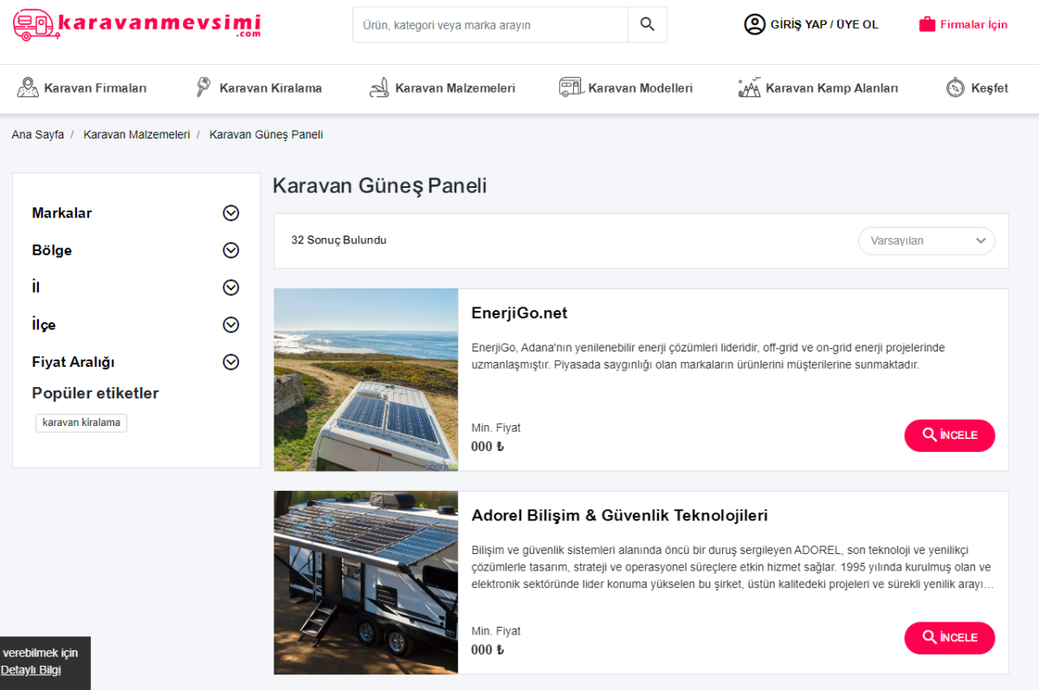The image size is (1039, 690).
Task: Select the karavan kiralama popular tag
Action: point(81,422)
